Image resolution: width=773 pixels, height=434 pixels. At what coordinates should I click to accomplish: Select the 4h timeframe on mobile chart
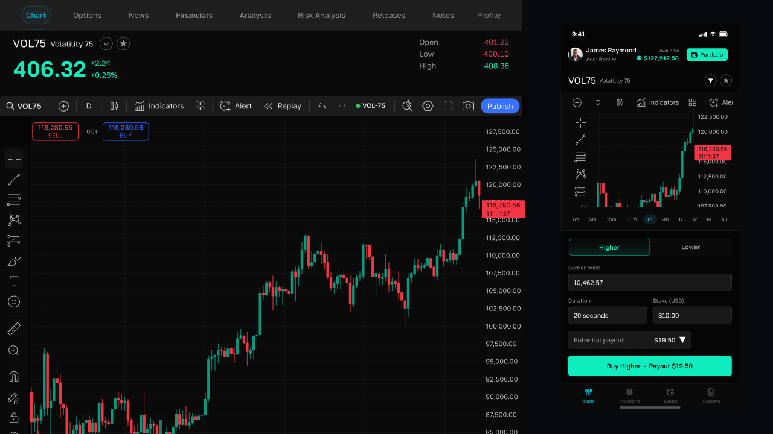666,219
